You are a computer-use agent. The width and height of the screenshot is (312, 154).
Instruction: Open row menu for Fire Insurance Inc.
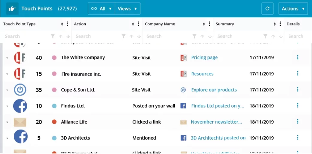click(297, 73)
